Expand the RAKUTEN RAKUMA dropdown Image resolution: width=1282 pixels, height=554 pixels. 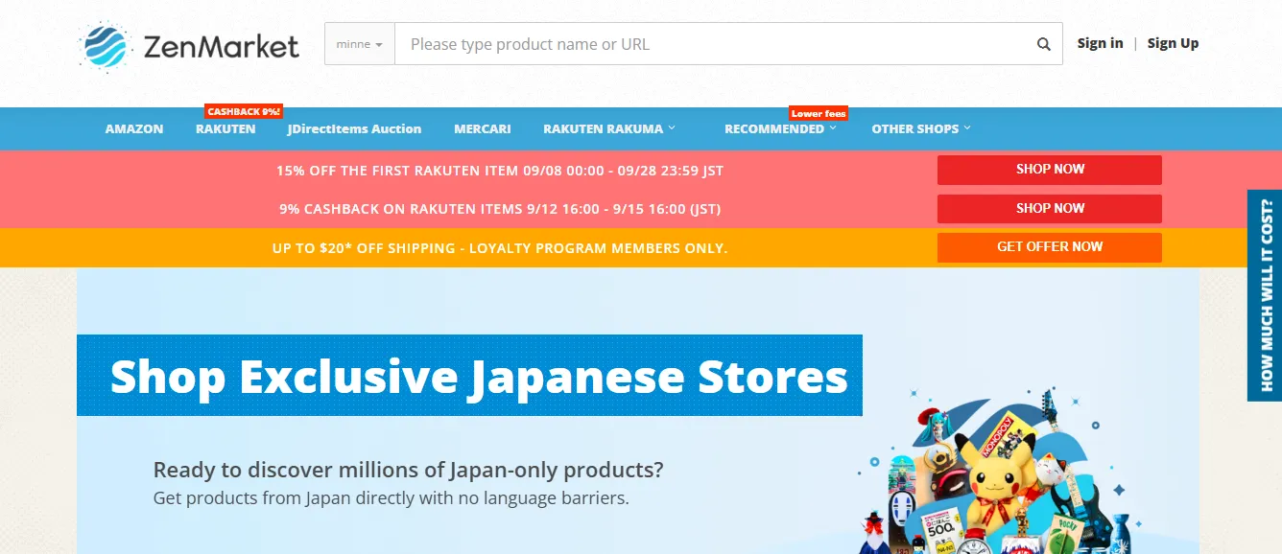pyautogui.click(x=609, y=128)
